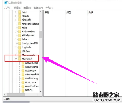
Task: Expand the KDesk registry key
Action: [16, 16]
